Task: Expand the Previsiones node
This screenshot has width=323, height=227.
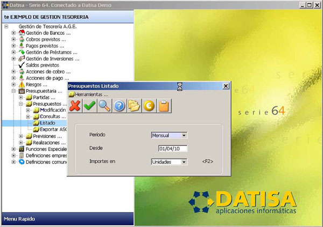Action: coord(21,136)
